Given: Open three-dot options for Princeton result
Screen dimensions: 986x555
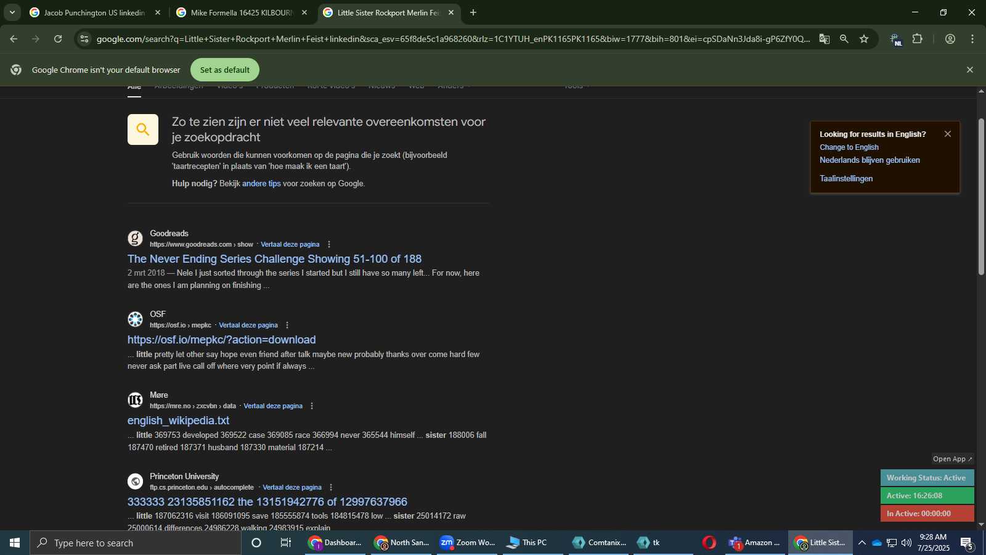Looking at the screenshot, I should [x=331, y=488].
